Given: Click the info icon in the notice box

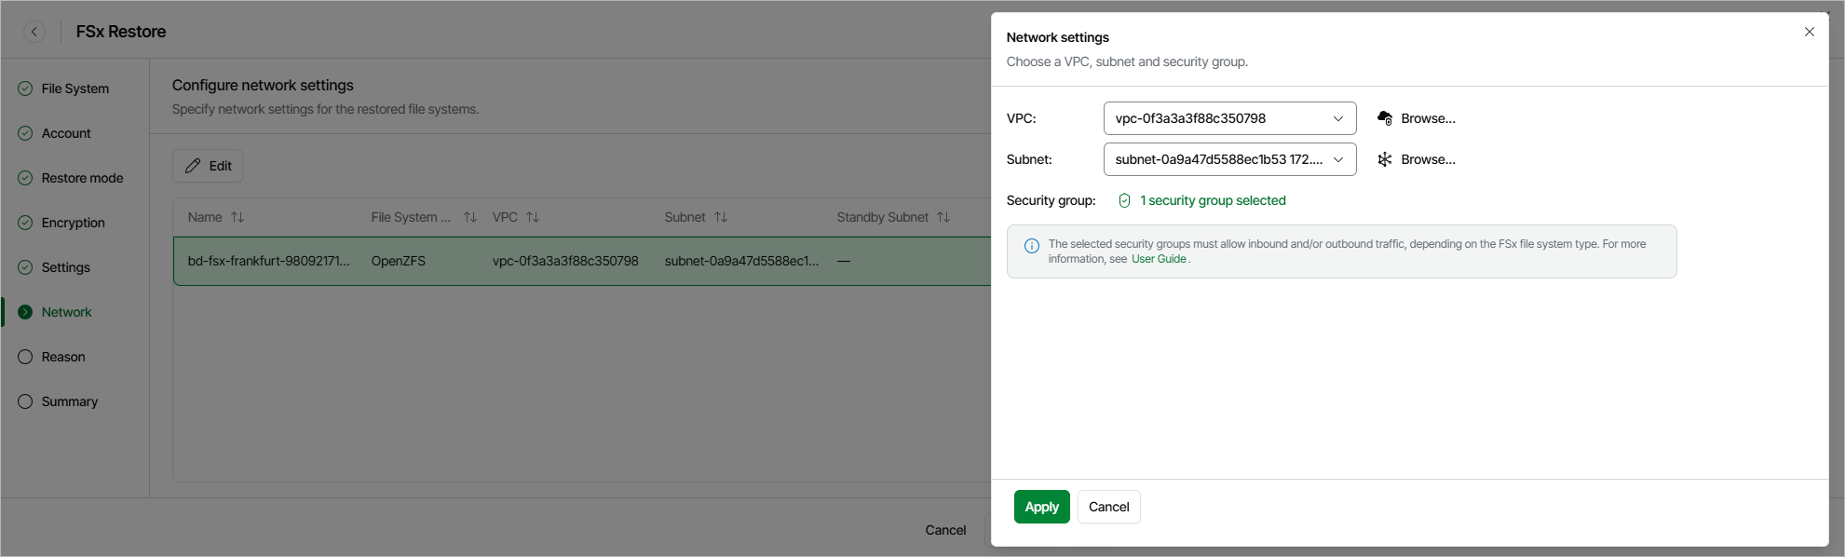Looking at the screenshot, I should click(1032, 246).
